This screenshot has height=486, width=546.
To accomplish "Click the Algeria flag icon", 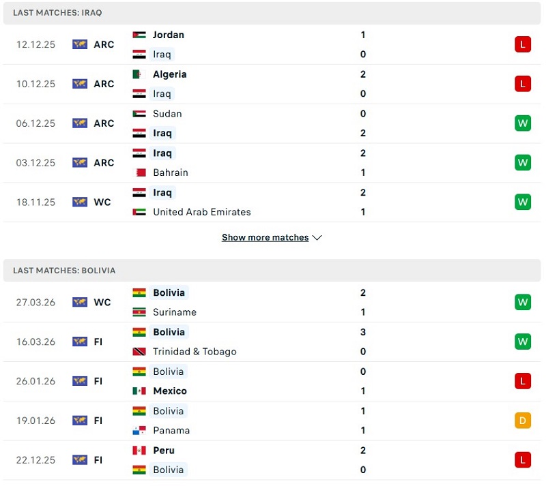I will point(139,74).
